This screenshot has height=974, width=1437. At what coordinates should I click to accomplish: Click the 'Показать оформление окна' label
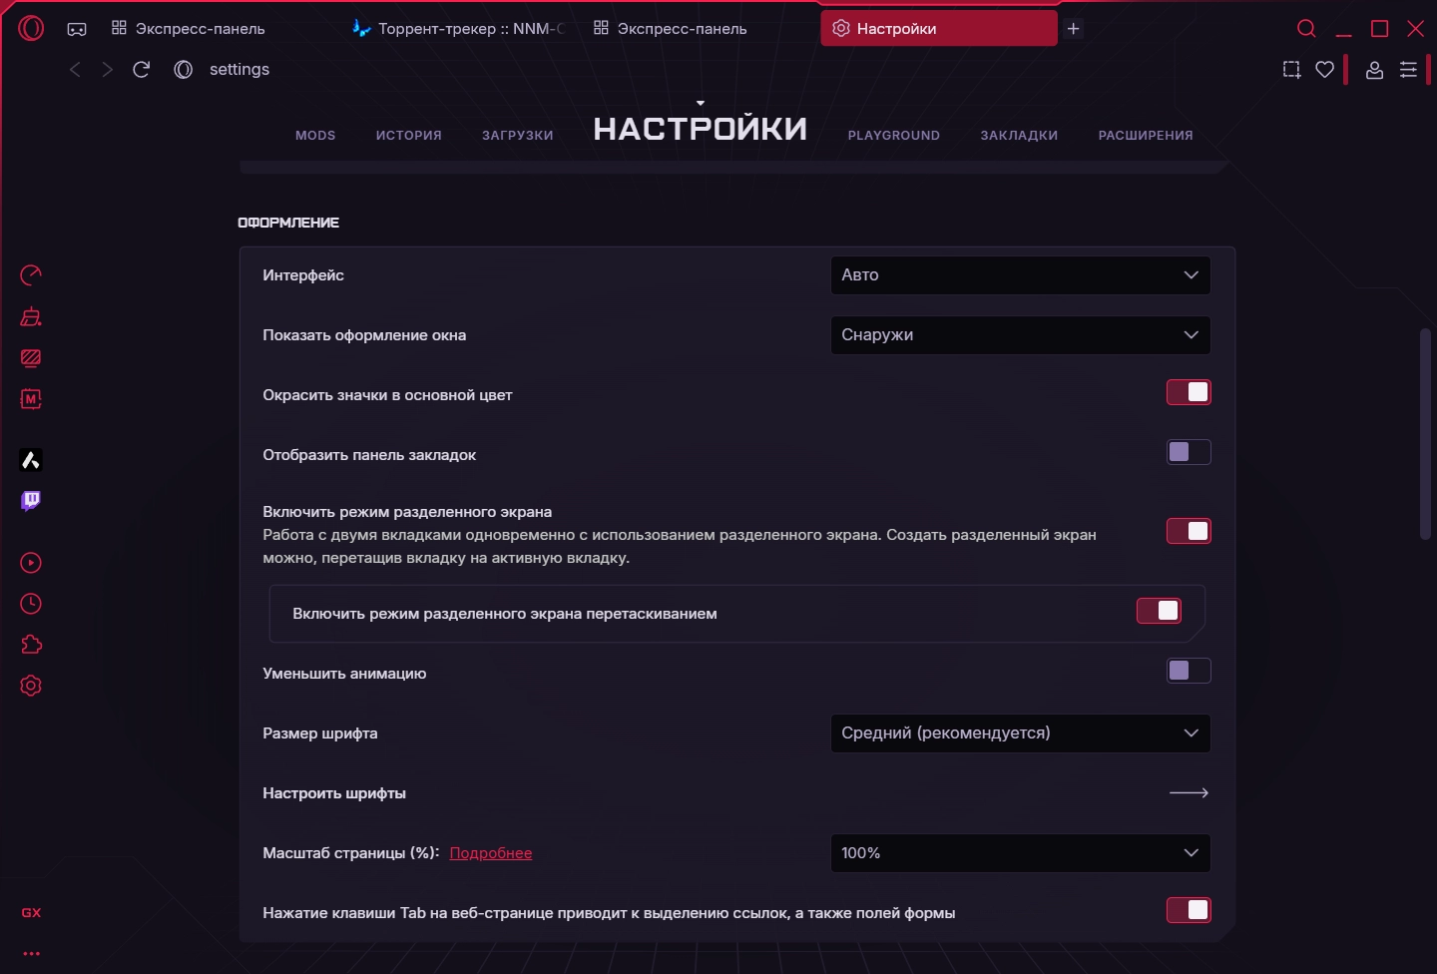point(364,335)
